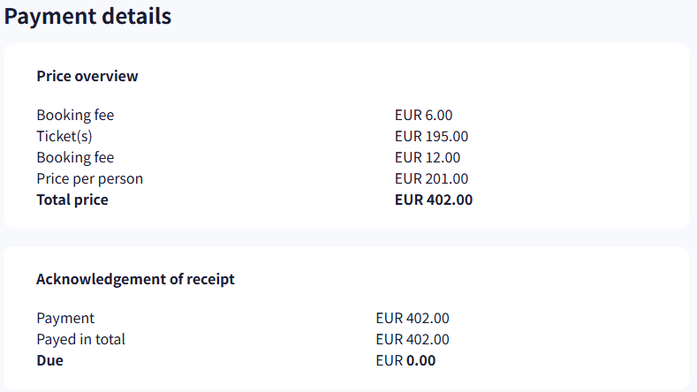Viewport: 697px width, 392px height.
Task: Select the bold Due label
Action: tap(50, 360)
